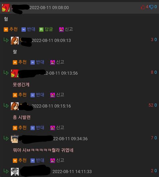
Task: Click the 52 recommendation count
Action: coord(151,105)
